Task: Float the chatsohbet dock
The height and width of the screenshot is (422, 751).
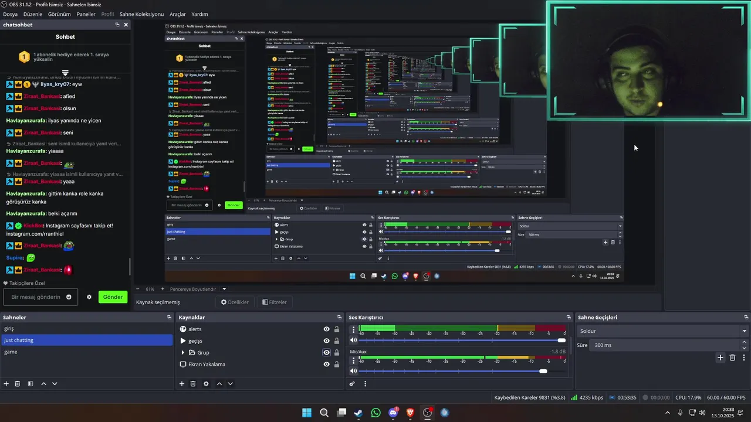Action: (x=117, y=25)
